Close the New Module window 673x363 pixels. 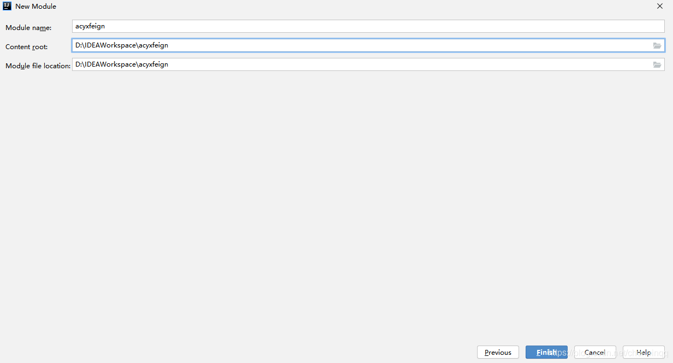coord(659,7)
